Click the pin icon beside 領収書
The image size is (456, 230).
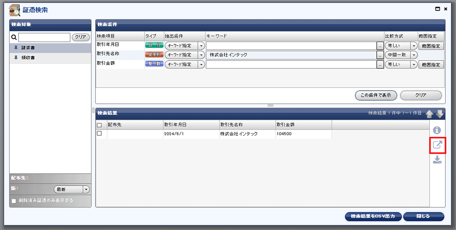pos(16,58)
